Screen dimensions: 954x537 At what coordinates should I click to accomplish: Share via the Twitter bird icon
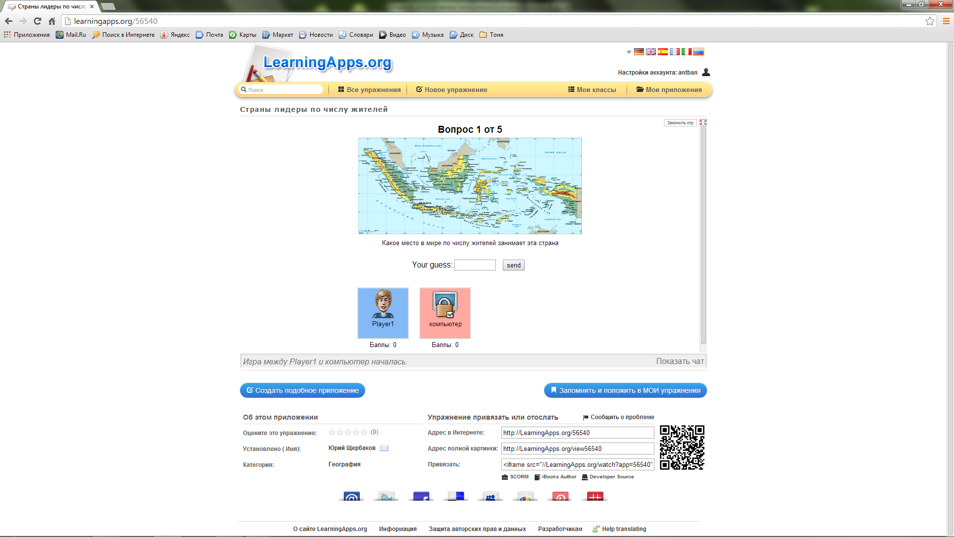387,496
